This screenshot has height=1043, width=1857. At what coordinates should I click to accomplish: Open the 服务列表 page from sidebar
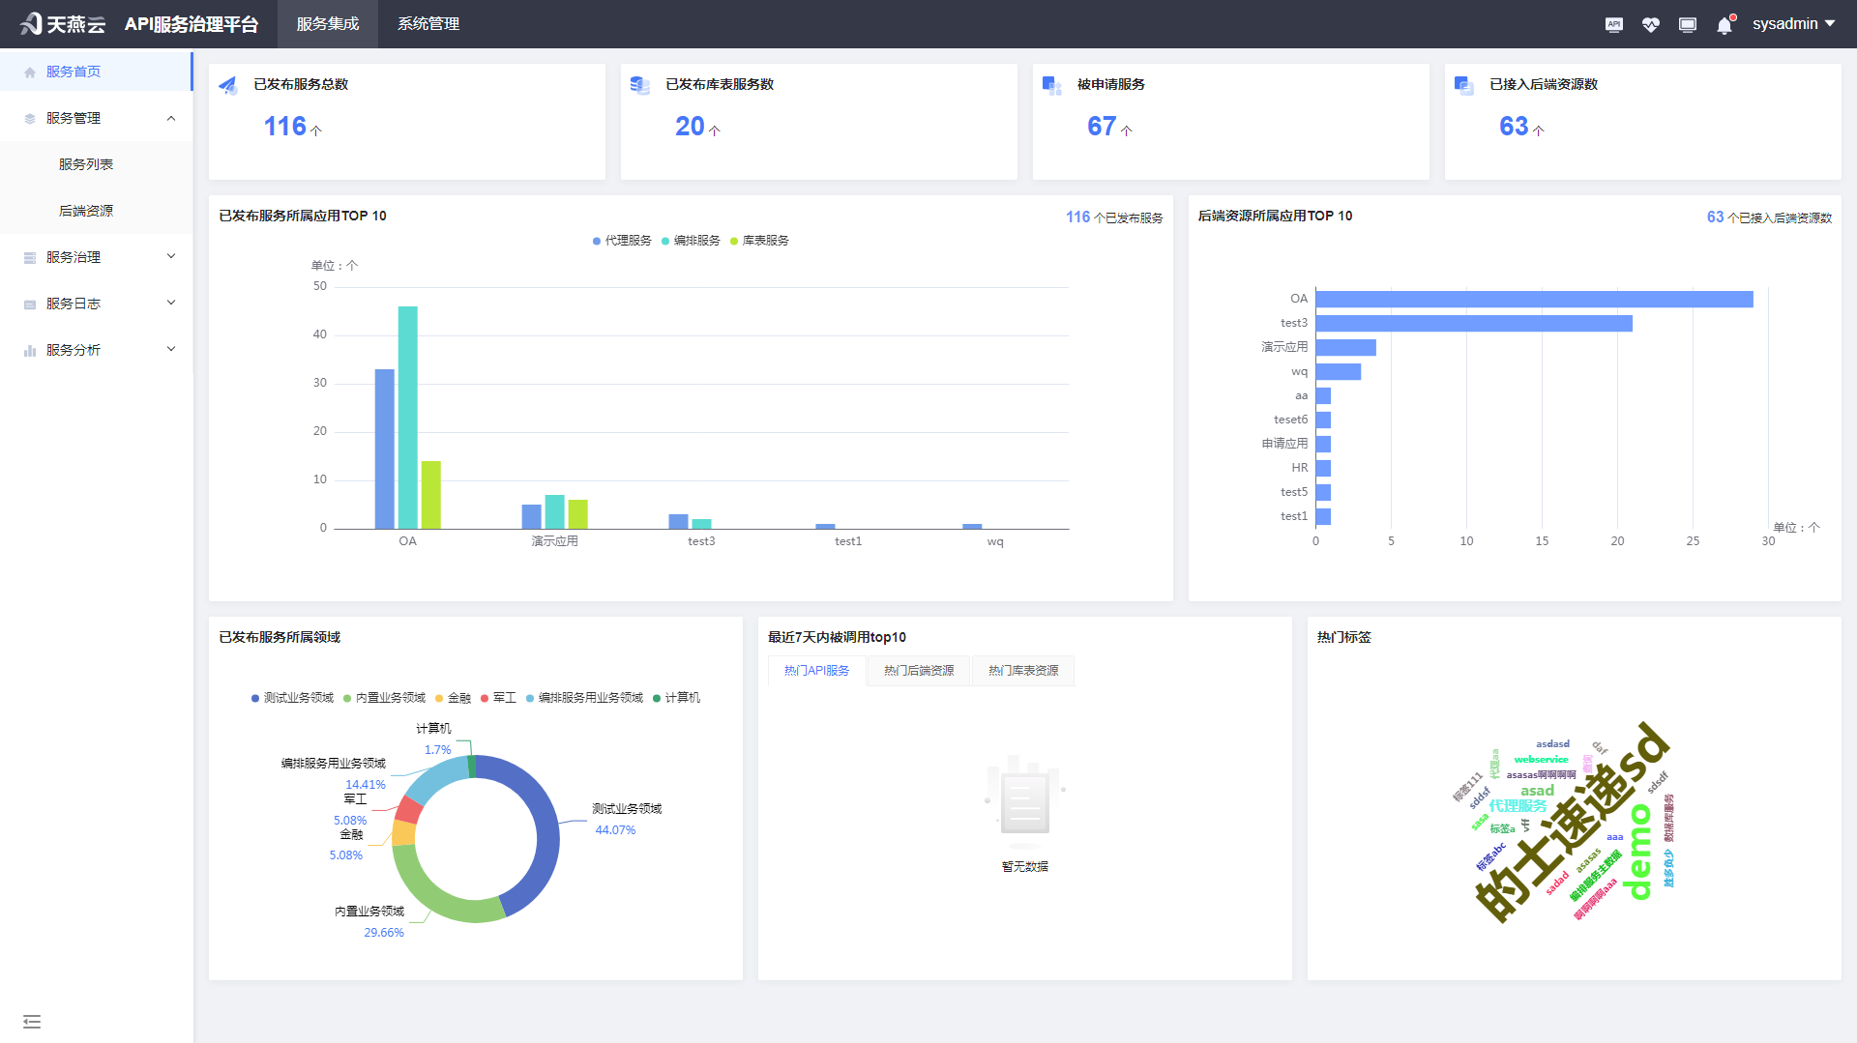[x=84, y=163]
